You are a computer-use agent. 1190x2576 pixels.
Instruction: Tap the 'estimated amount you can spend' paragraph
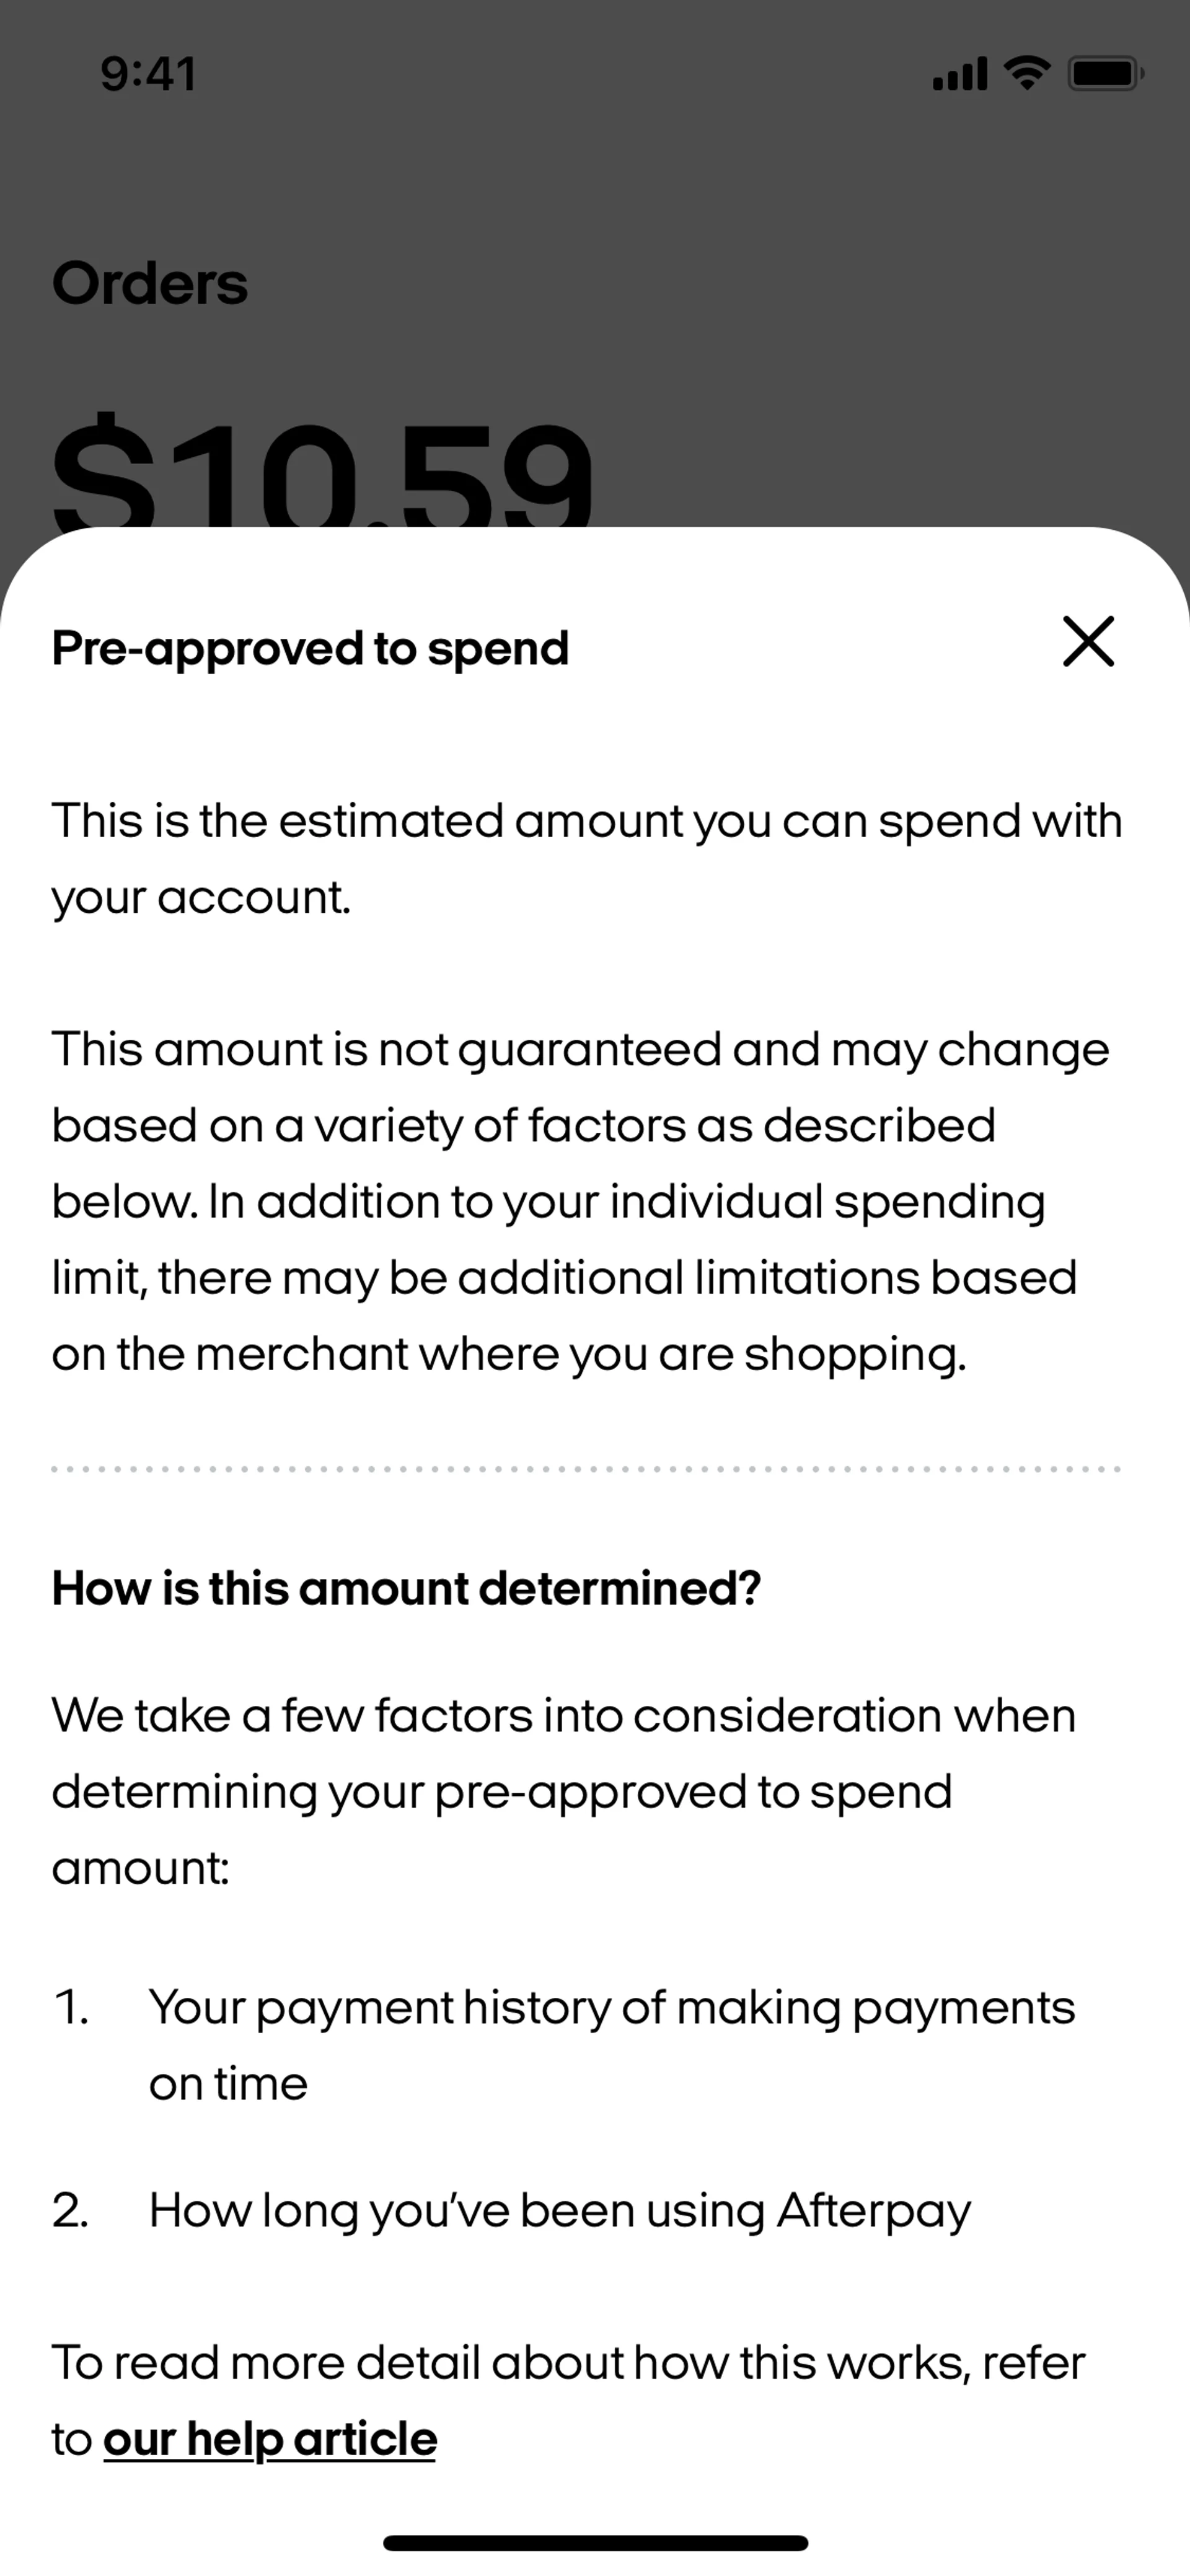pyautogui.click(x=587, y=858)
